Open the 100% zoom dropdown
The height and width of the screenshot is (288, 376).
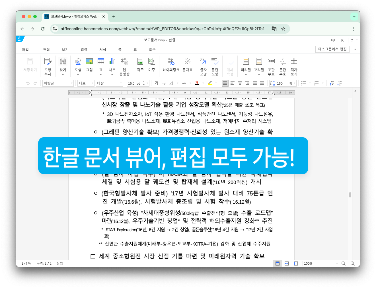pos(321,264)
